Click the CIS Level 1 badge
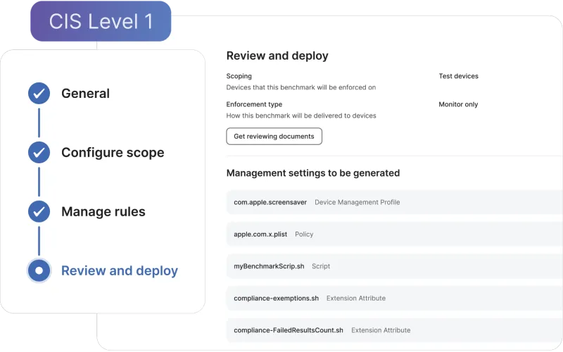The image size is (563, 352). tap(101, 21)
